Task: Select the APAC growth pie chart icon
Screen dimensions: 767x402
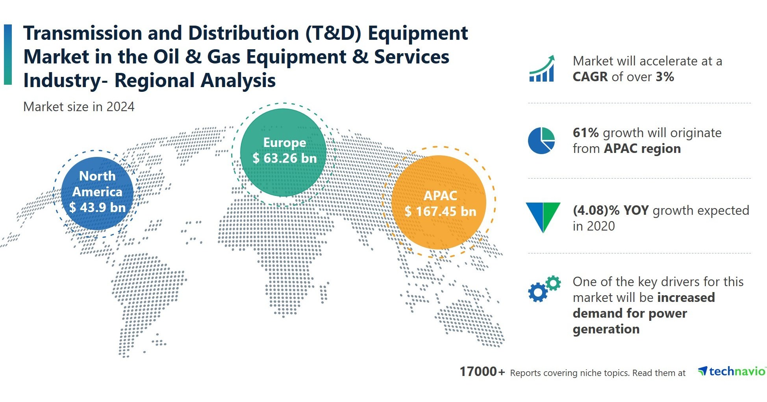Action: 542,141
